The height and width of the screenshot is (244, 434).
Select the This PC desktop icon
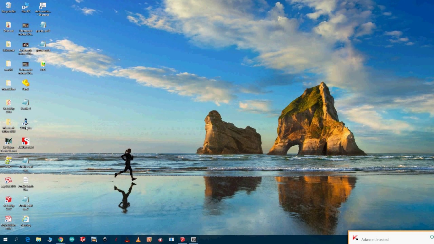pyautogui.click(x=26, y=7)
